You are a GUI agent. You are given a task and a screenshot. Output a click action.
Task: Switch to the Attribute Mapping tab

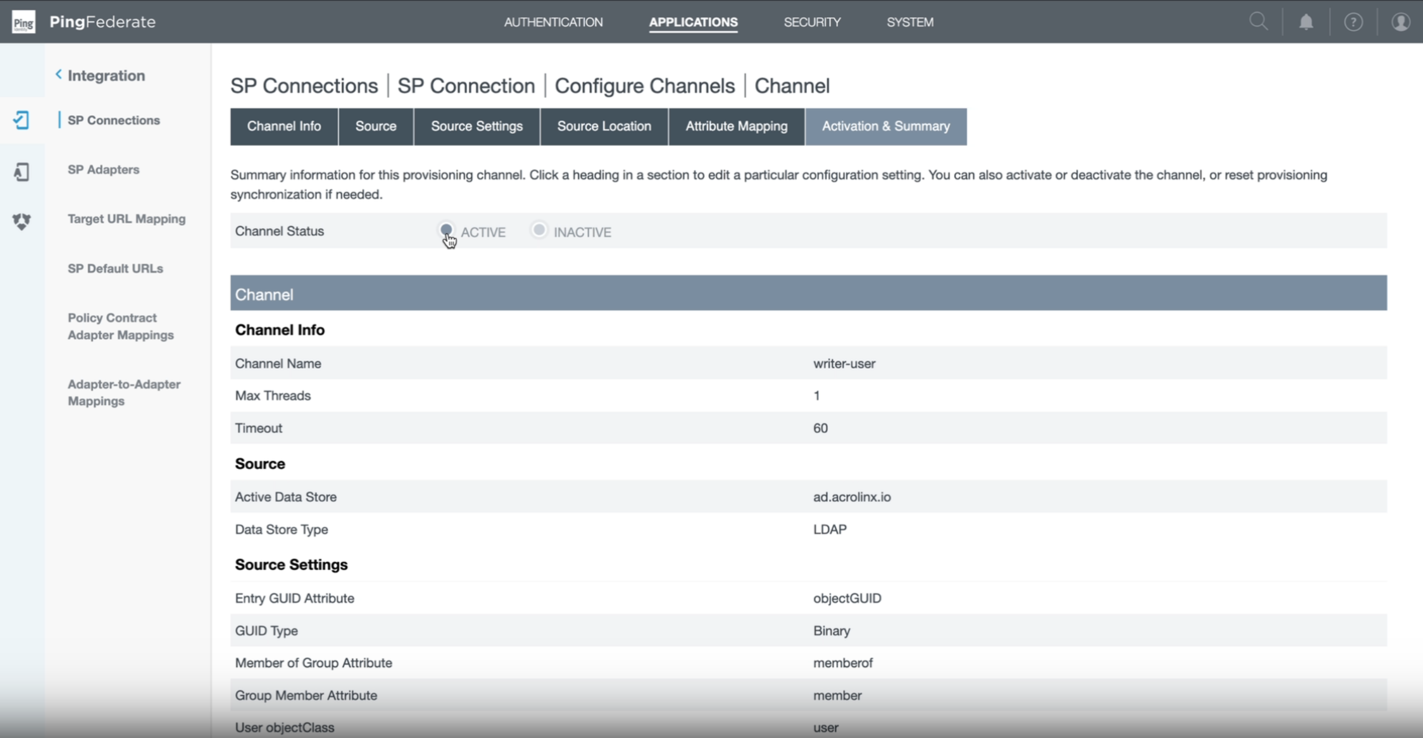(737, 126)
